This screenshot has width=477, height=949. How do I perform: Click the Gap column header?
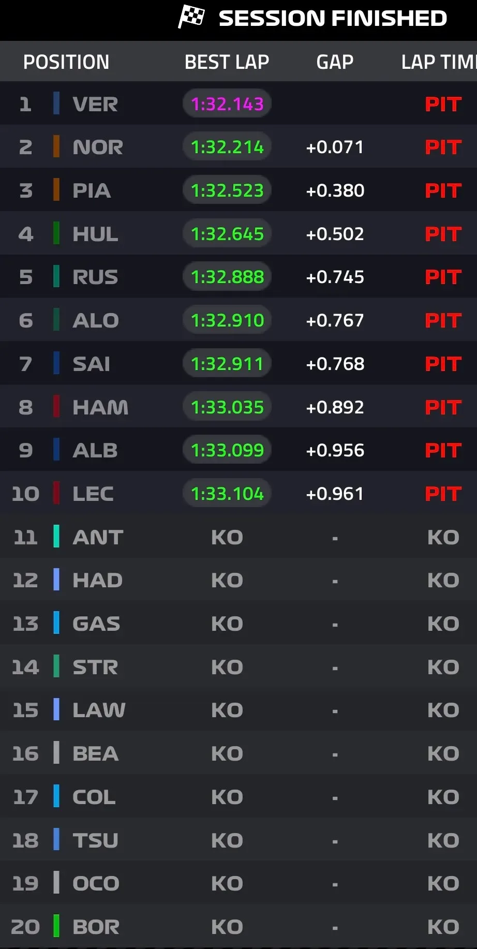(x=335, y=62)
